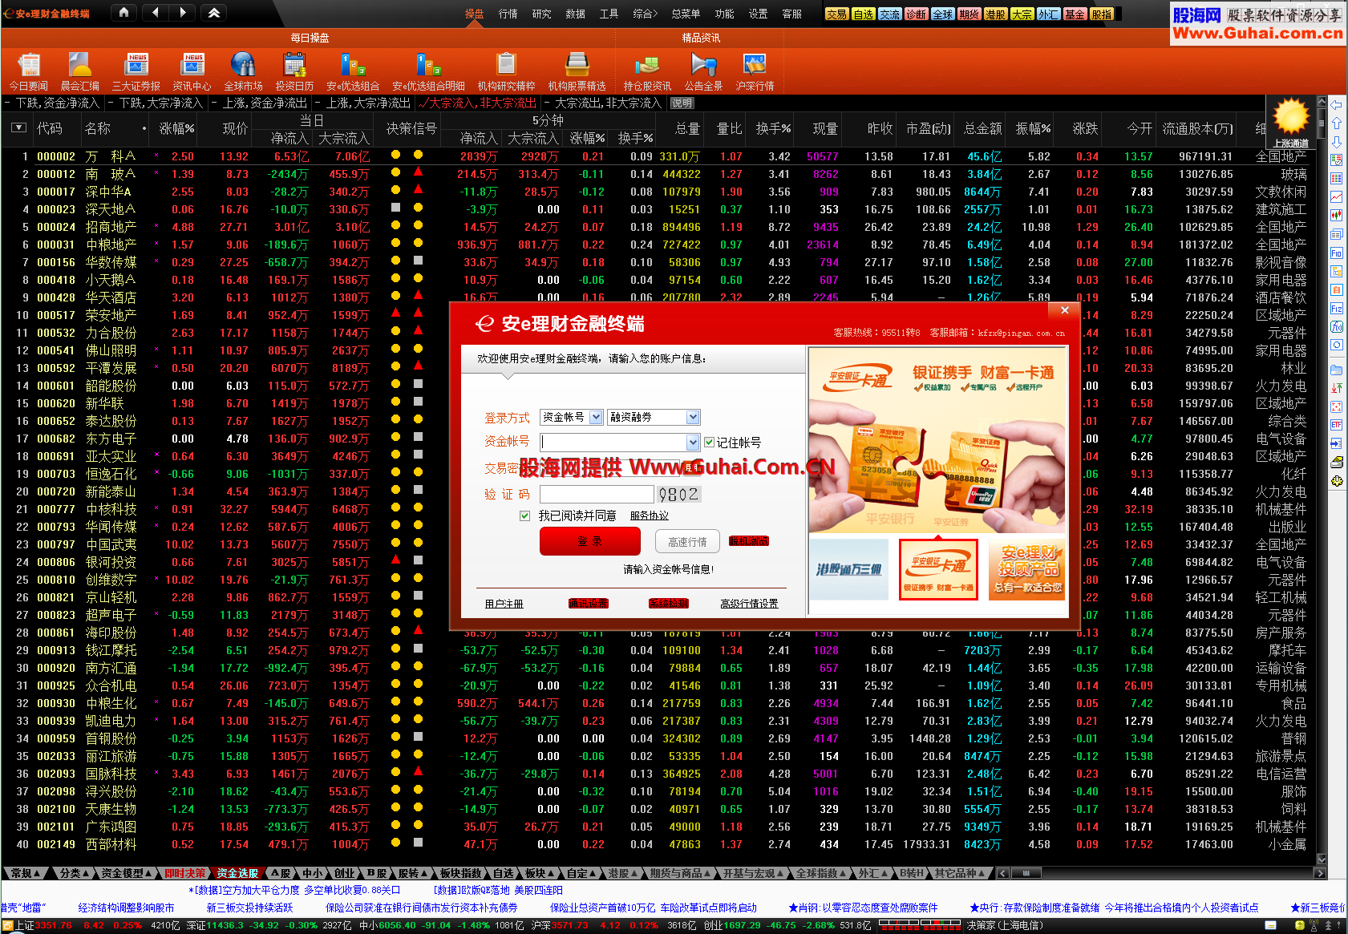
Task: Click the 港股 shortcut in the top bar
Action: click(x=995, y=14)
